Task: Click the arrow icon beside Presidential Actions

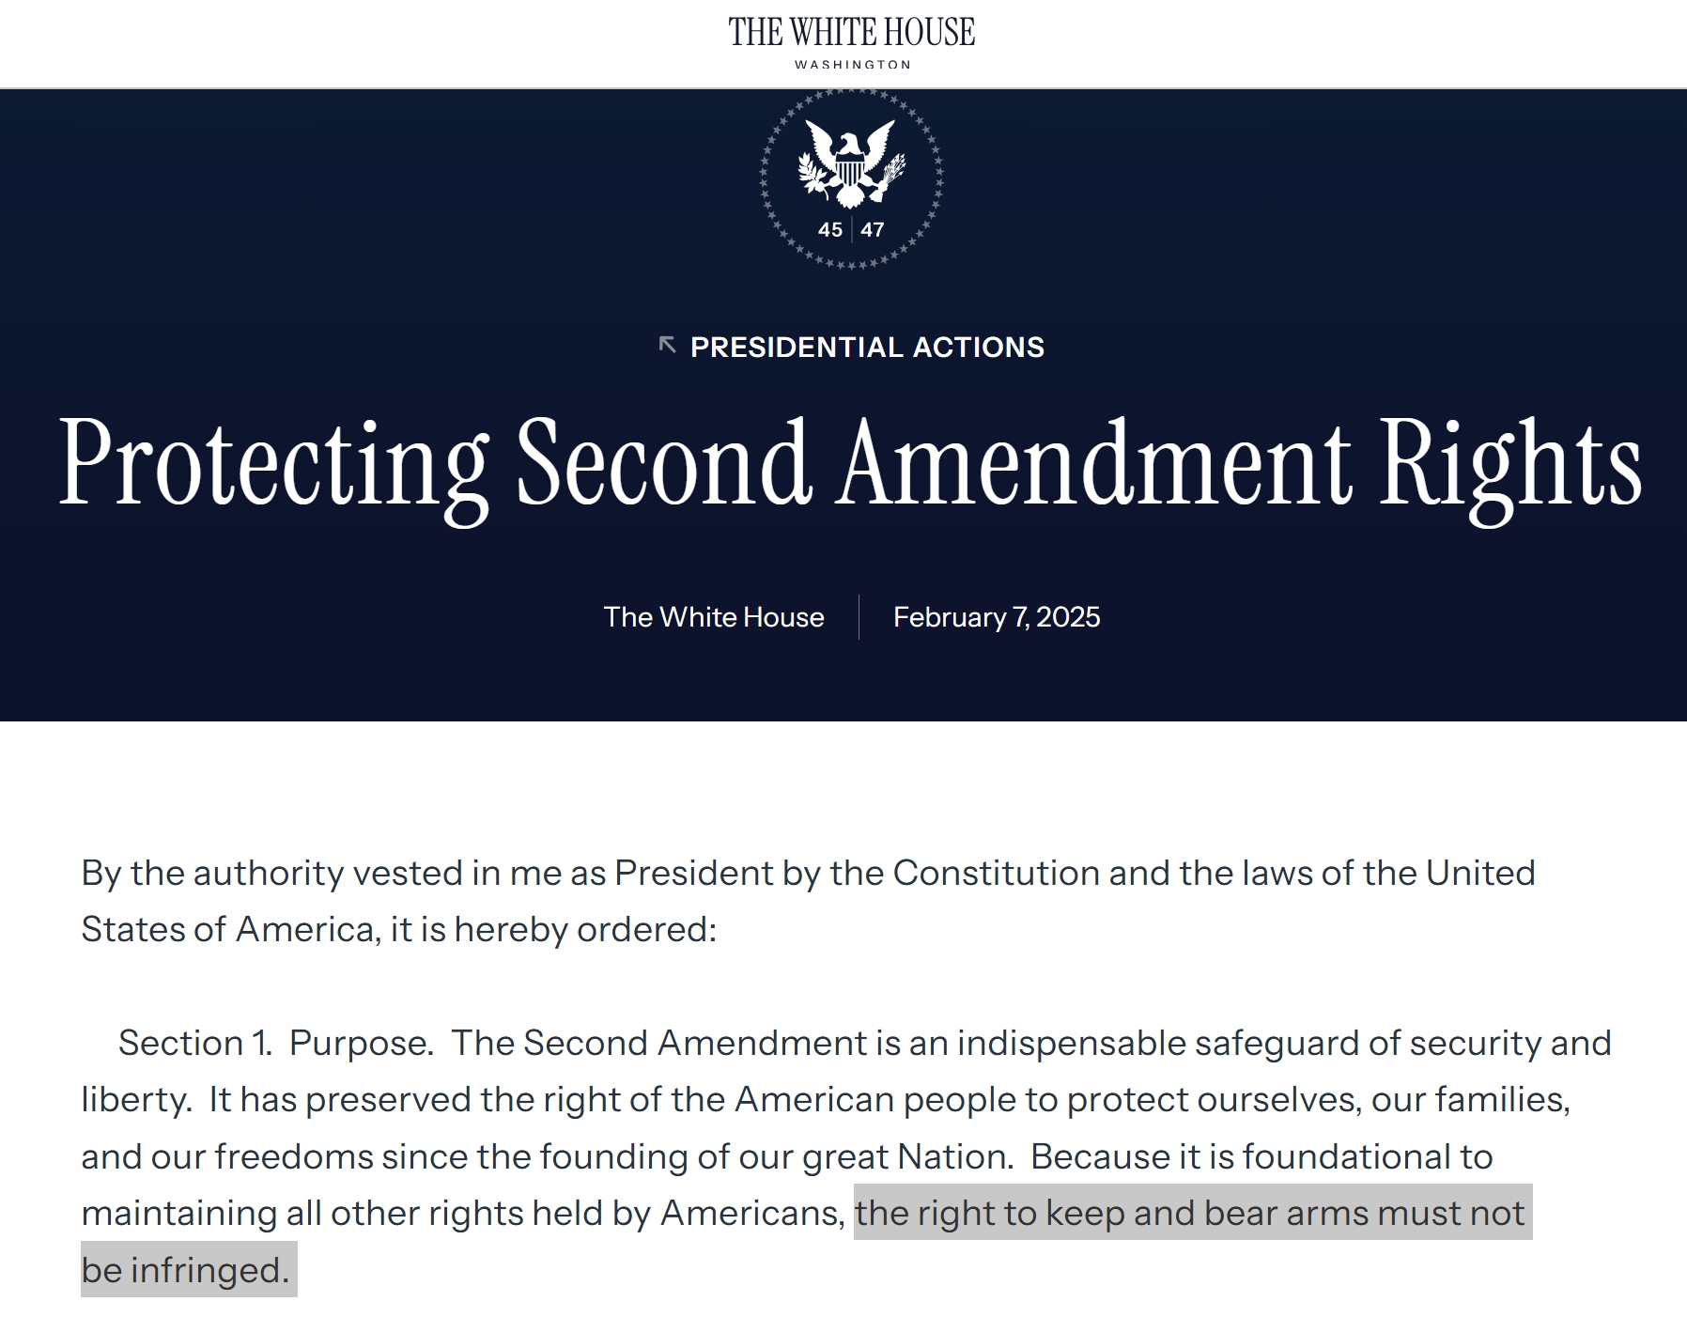Action: (668, 346)
